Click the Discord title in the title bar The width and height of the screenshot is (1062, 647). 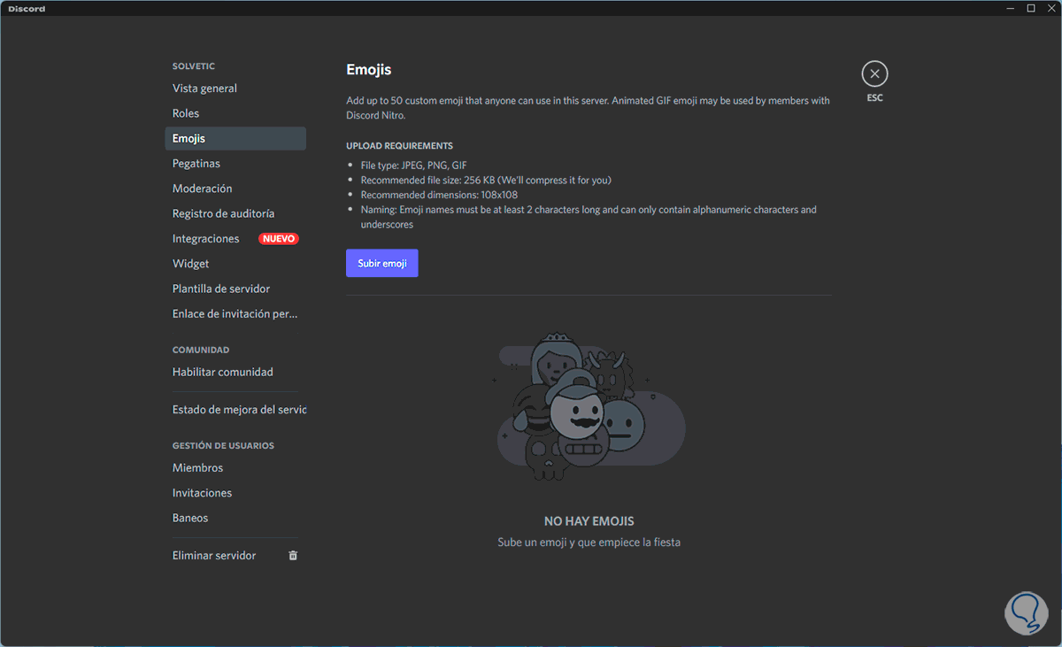pyautogui.click(x=27, y=9)
